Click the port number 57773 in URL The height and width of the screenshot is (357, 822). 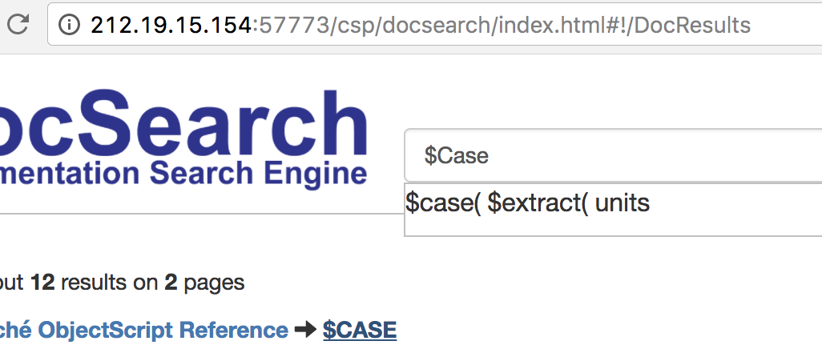[294, 25]
